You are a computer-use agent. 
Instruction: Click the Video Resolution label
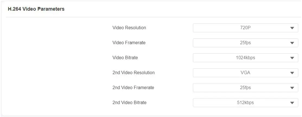[129, 28]
